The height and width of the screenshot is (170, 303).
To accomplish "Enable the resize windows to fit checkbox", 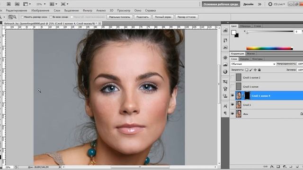I will [22, 17].
